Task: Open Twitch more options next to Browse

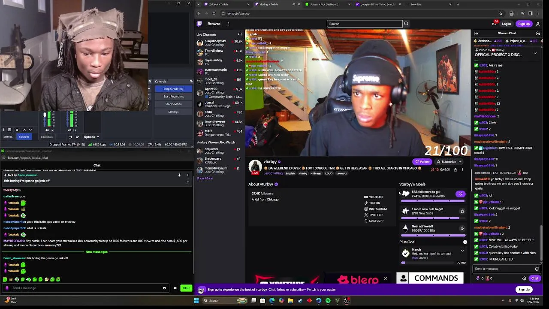Action: click(229, 24)
